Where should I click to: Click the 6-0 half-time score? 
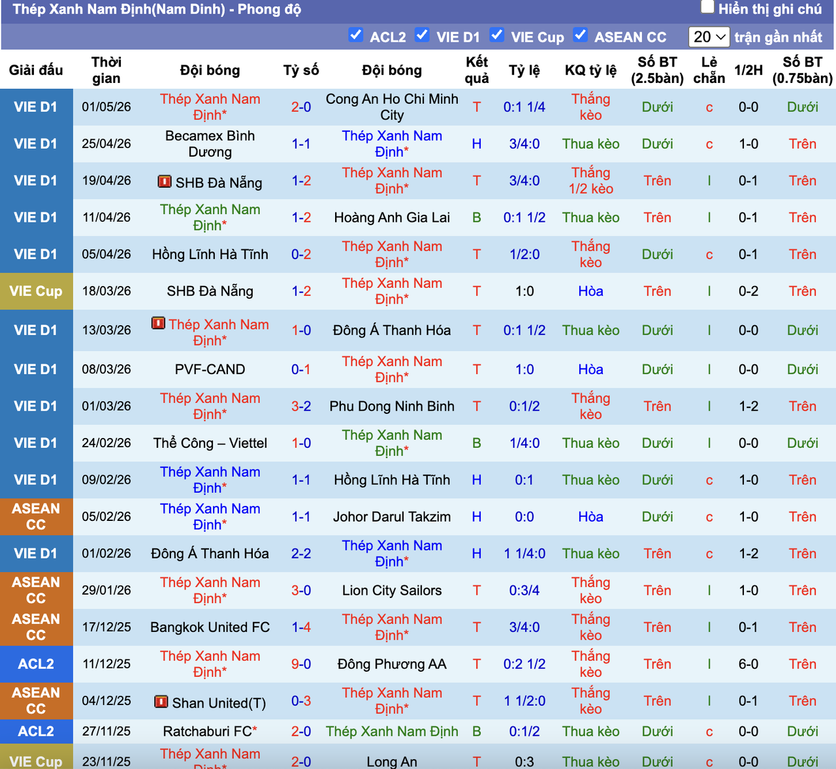[748, 665]
